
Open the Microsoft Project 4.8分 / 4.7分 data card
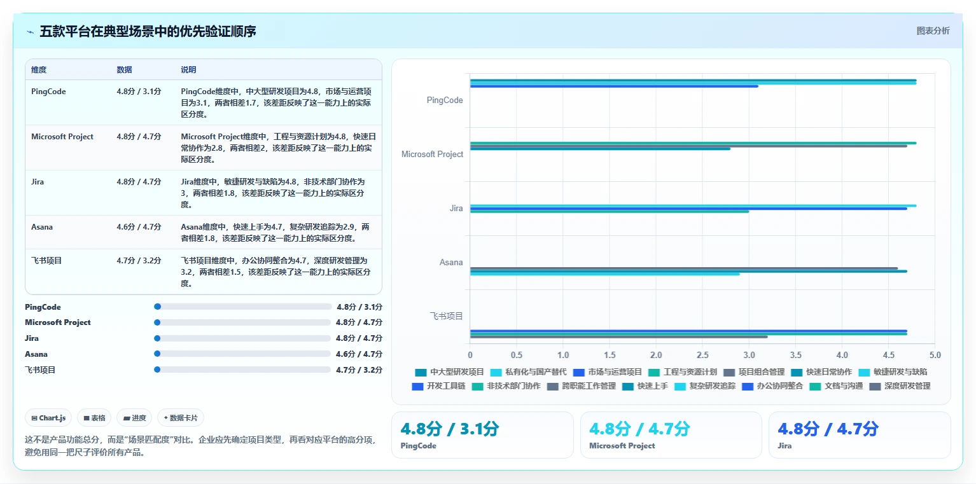click(x=671, y=435)
